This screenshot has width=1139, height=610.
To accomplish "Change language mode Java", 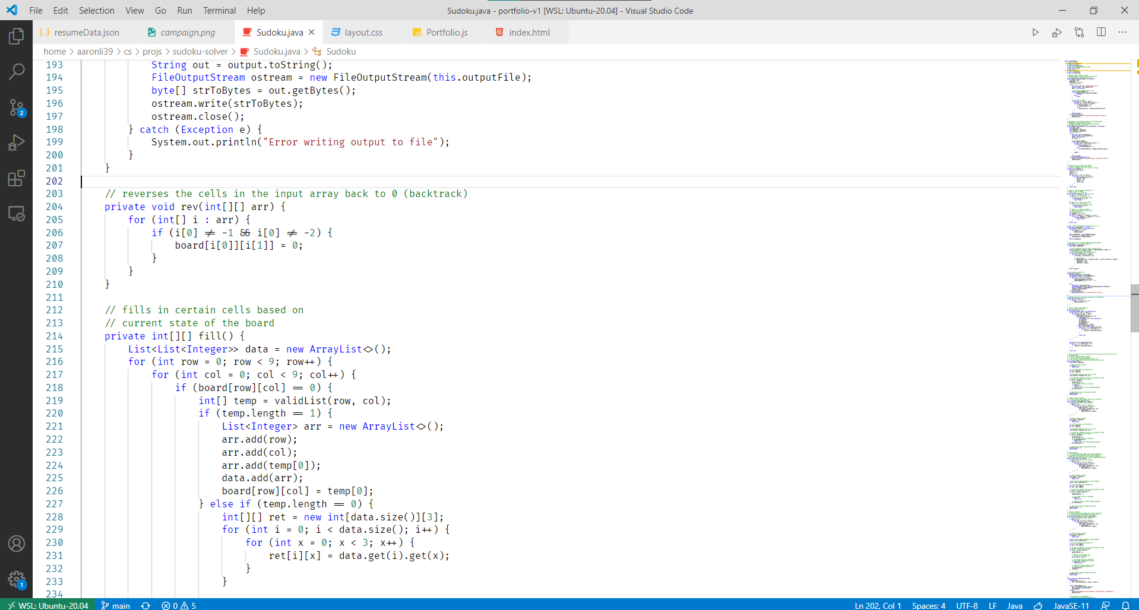I will 1014,605.
